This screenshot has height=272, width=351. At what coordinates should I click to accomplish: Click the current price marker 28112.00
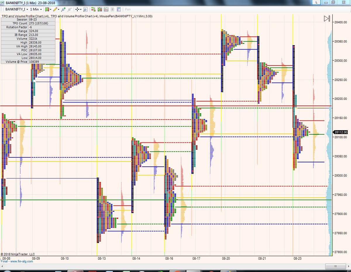click(340, 132)
